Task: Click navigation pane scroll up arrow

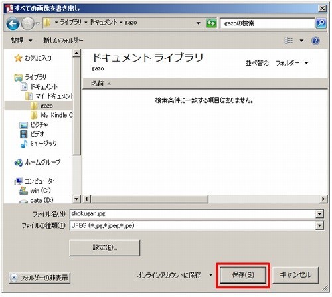Action: (x=76, y=53)
